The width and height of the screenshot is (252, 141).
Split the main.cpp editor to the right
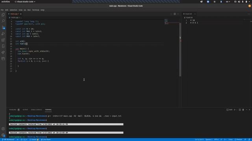175,14
